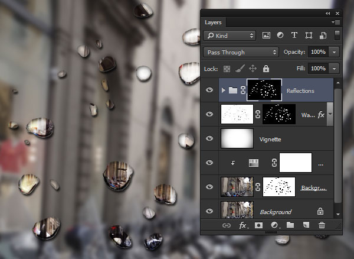Create a new group folder icon
Screen dimensions: 354x259
click(290, 225)
